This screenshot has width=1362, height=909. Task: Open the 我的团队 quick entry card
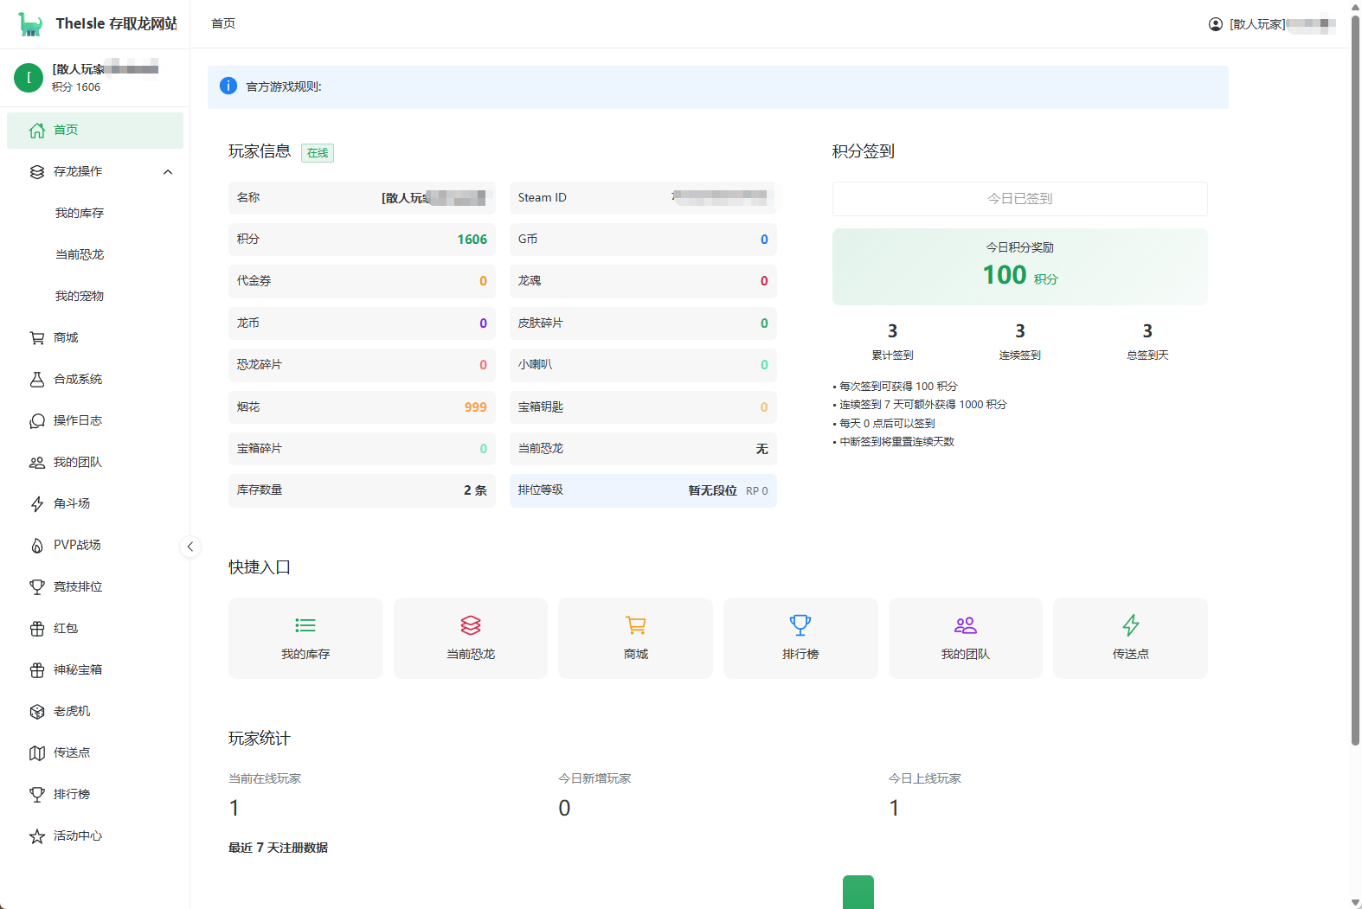click(966, 638)
